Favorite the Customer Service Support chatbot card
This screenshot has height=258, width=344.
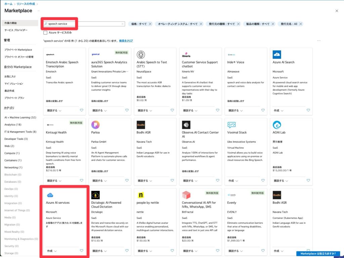(x=218, y=110)
